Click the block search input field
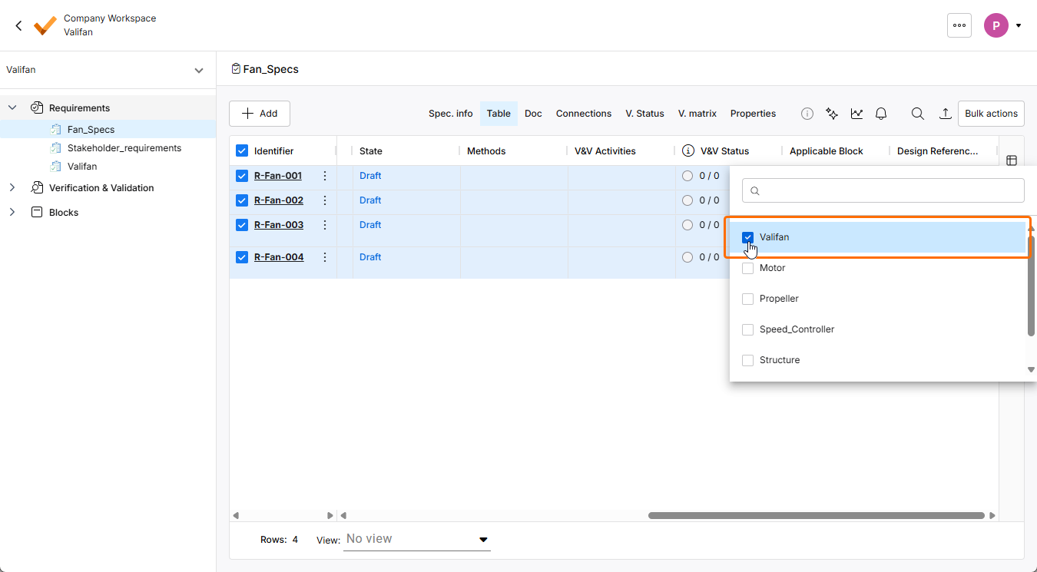The image size is (1037, 572). pyautogui.click(x=883, y=190)
